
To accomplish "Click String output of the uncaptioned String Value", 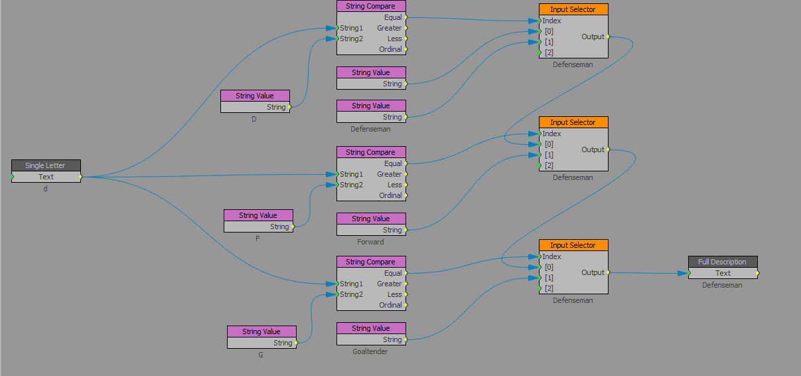I will pyautogui.click(x=406, y=84).
